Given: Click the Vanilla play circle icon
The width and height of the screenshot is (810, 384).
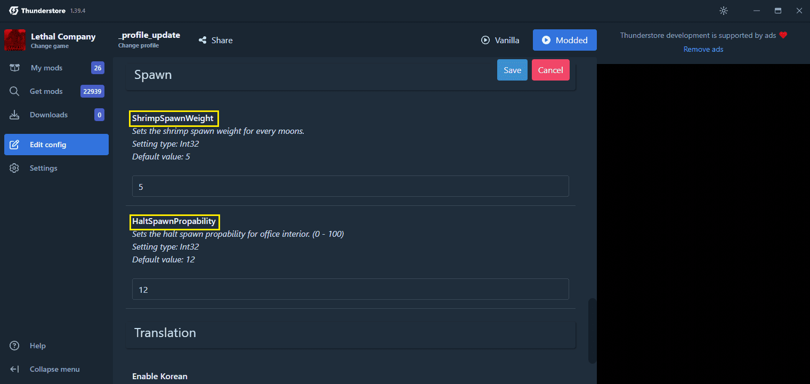Looking at the screenshot, I should click(x=485, y=40).
